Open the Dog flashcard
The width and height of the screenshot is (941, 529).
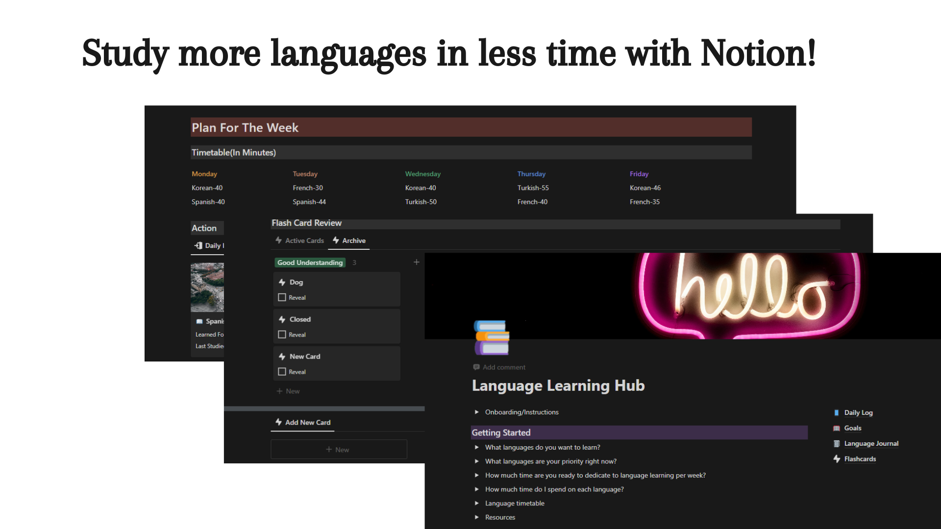pos(337,289)
